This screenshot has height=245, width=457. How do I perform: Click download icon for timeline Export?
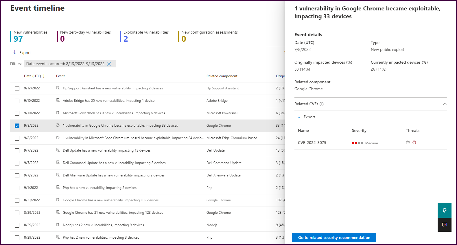15,53
